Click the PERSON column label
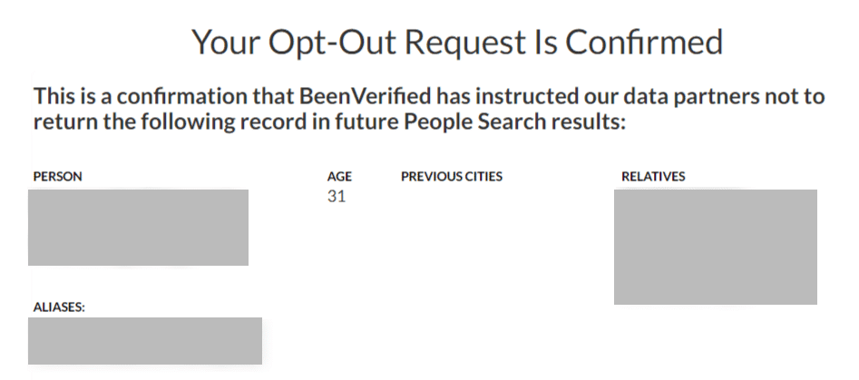 tap(57, 176)
